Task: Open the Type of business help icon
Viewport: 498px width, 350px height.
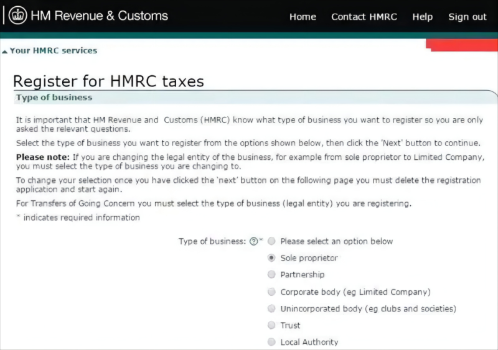Action: [253, 241]
